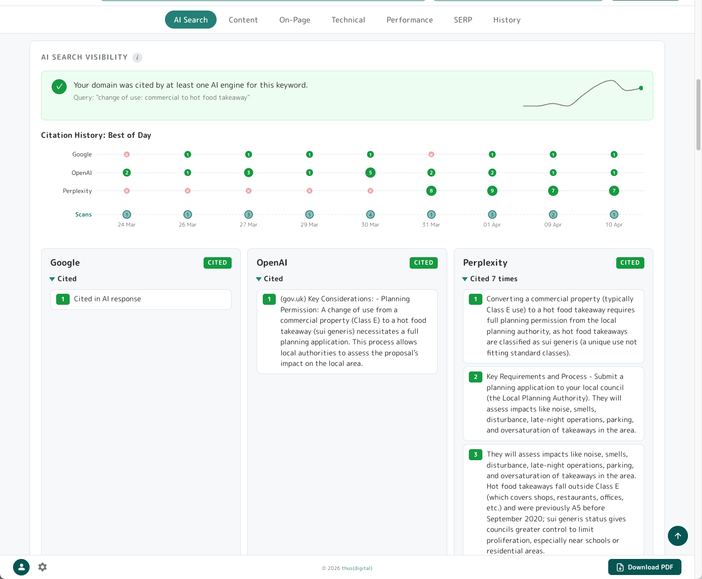The image size is (702, 579).
Task: Select Google citation marker for 10 Apr
Action: [614, 154]
